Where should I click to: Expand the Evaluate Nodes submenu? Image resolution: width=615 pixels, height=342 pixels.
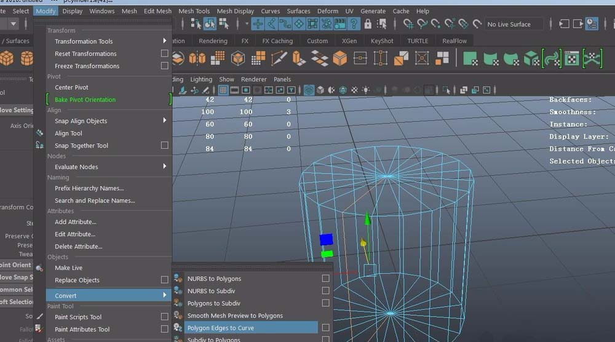tap(164, 167)
